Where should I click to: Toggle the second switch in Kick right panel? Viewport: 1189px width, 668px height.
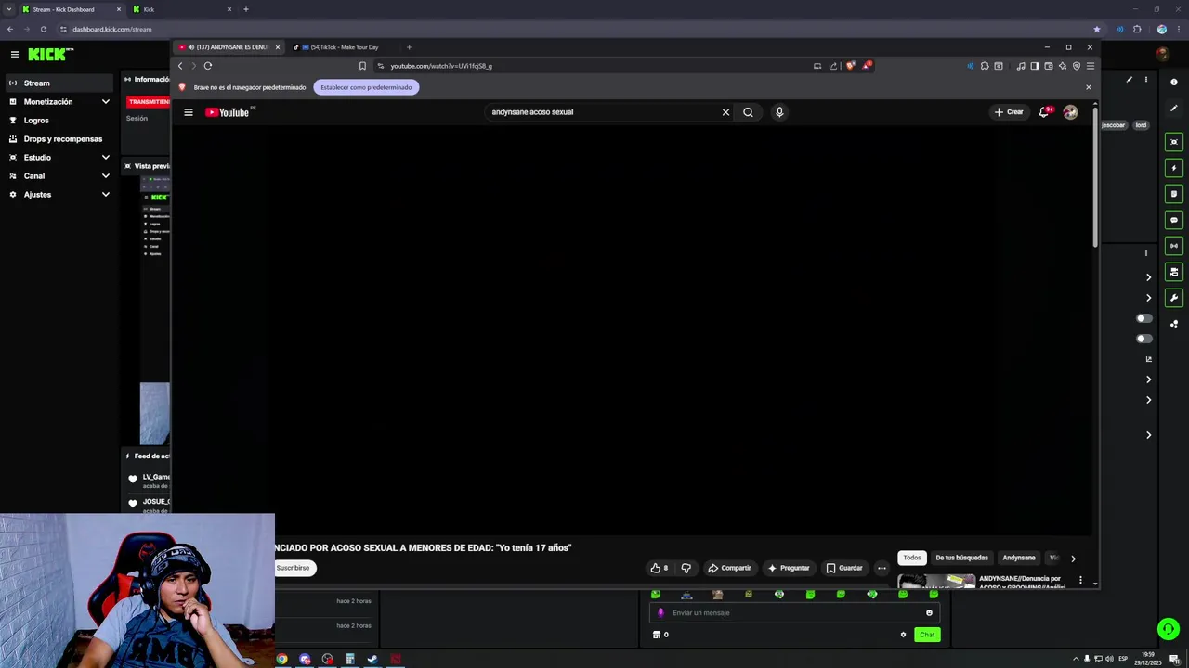coord(1144,339)
